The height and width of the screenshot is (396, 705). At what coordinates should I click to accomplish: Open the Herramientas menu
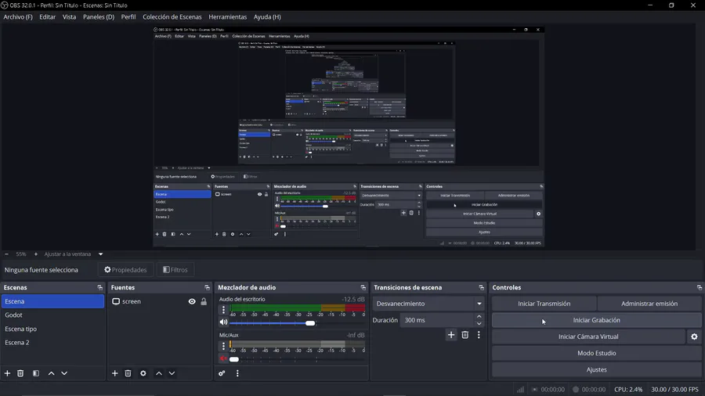[227, 17]
